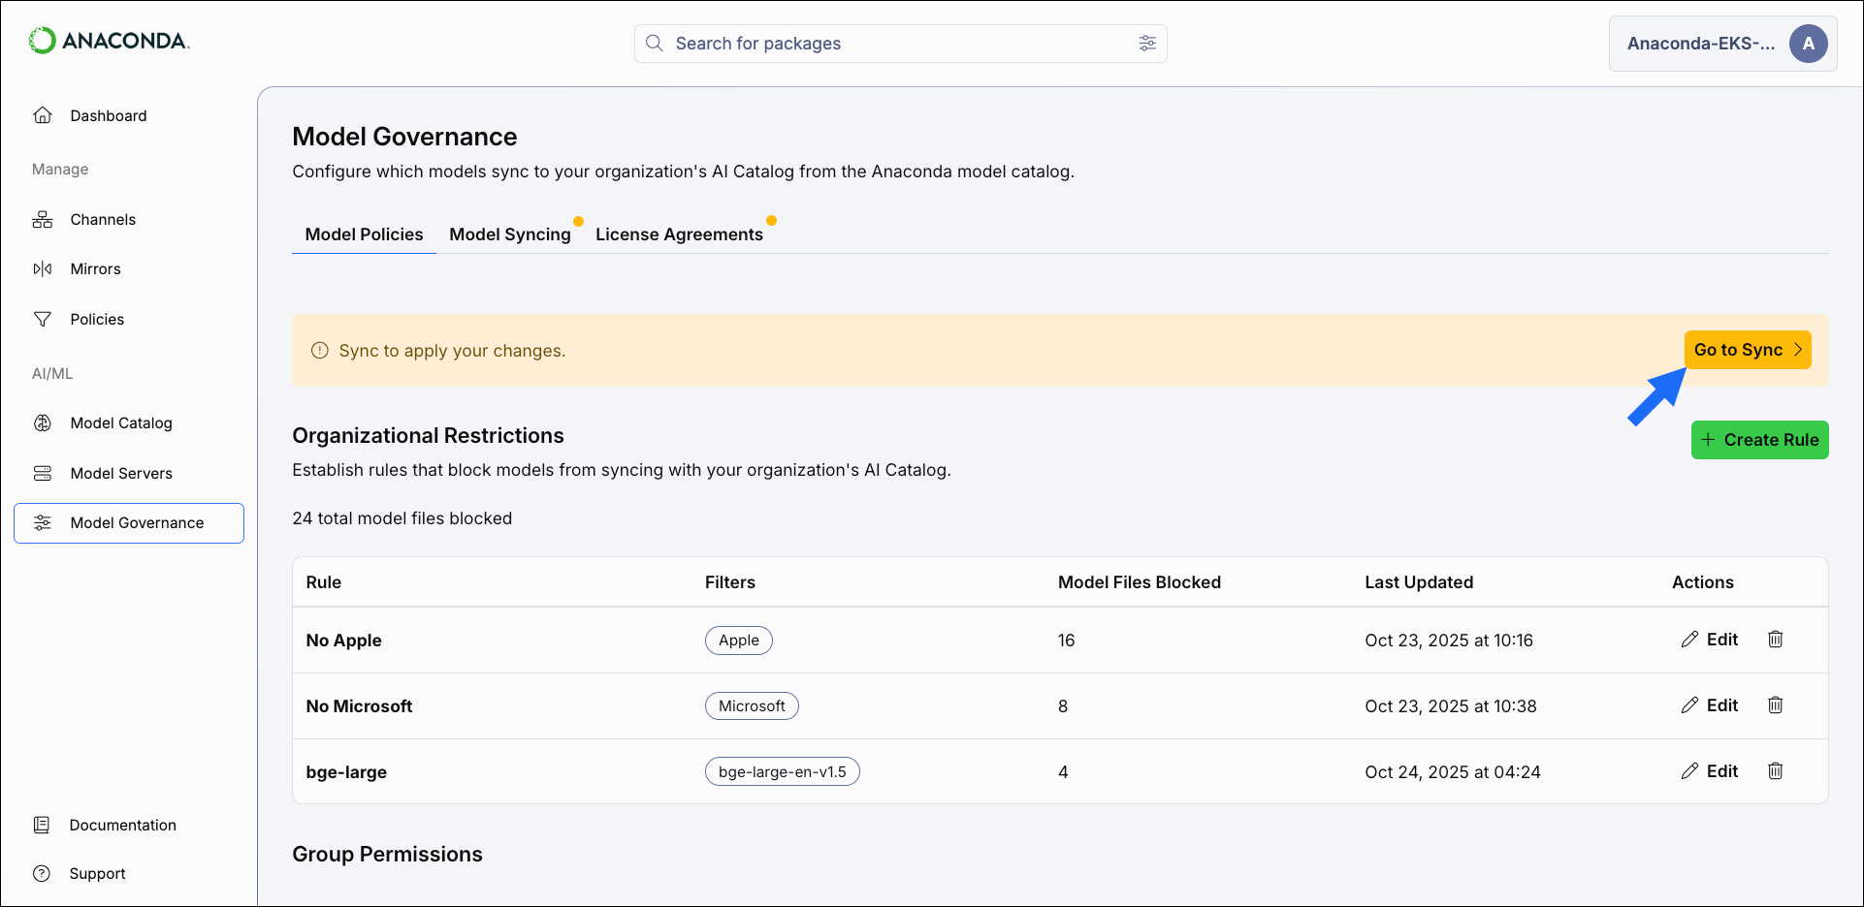The image size is (1864, 907).
Task: Open the Support page
Action: coord(97,874)
